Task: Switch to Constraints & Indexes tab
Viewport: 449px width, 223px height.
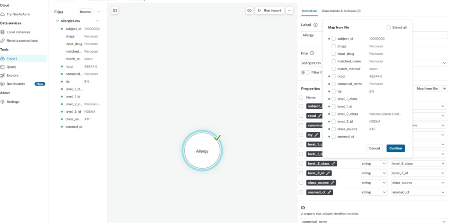Action: [x=341, y=11]
